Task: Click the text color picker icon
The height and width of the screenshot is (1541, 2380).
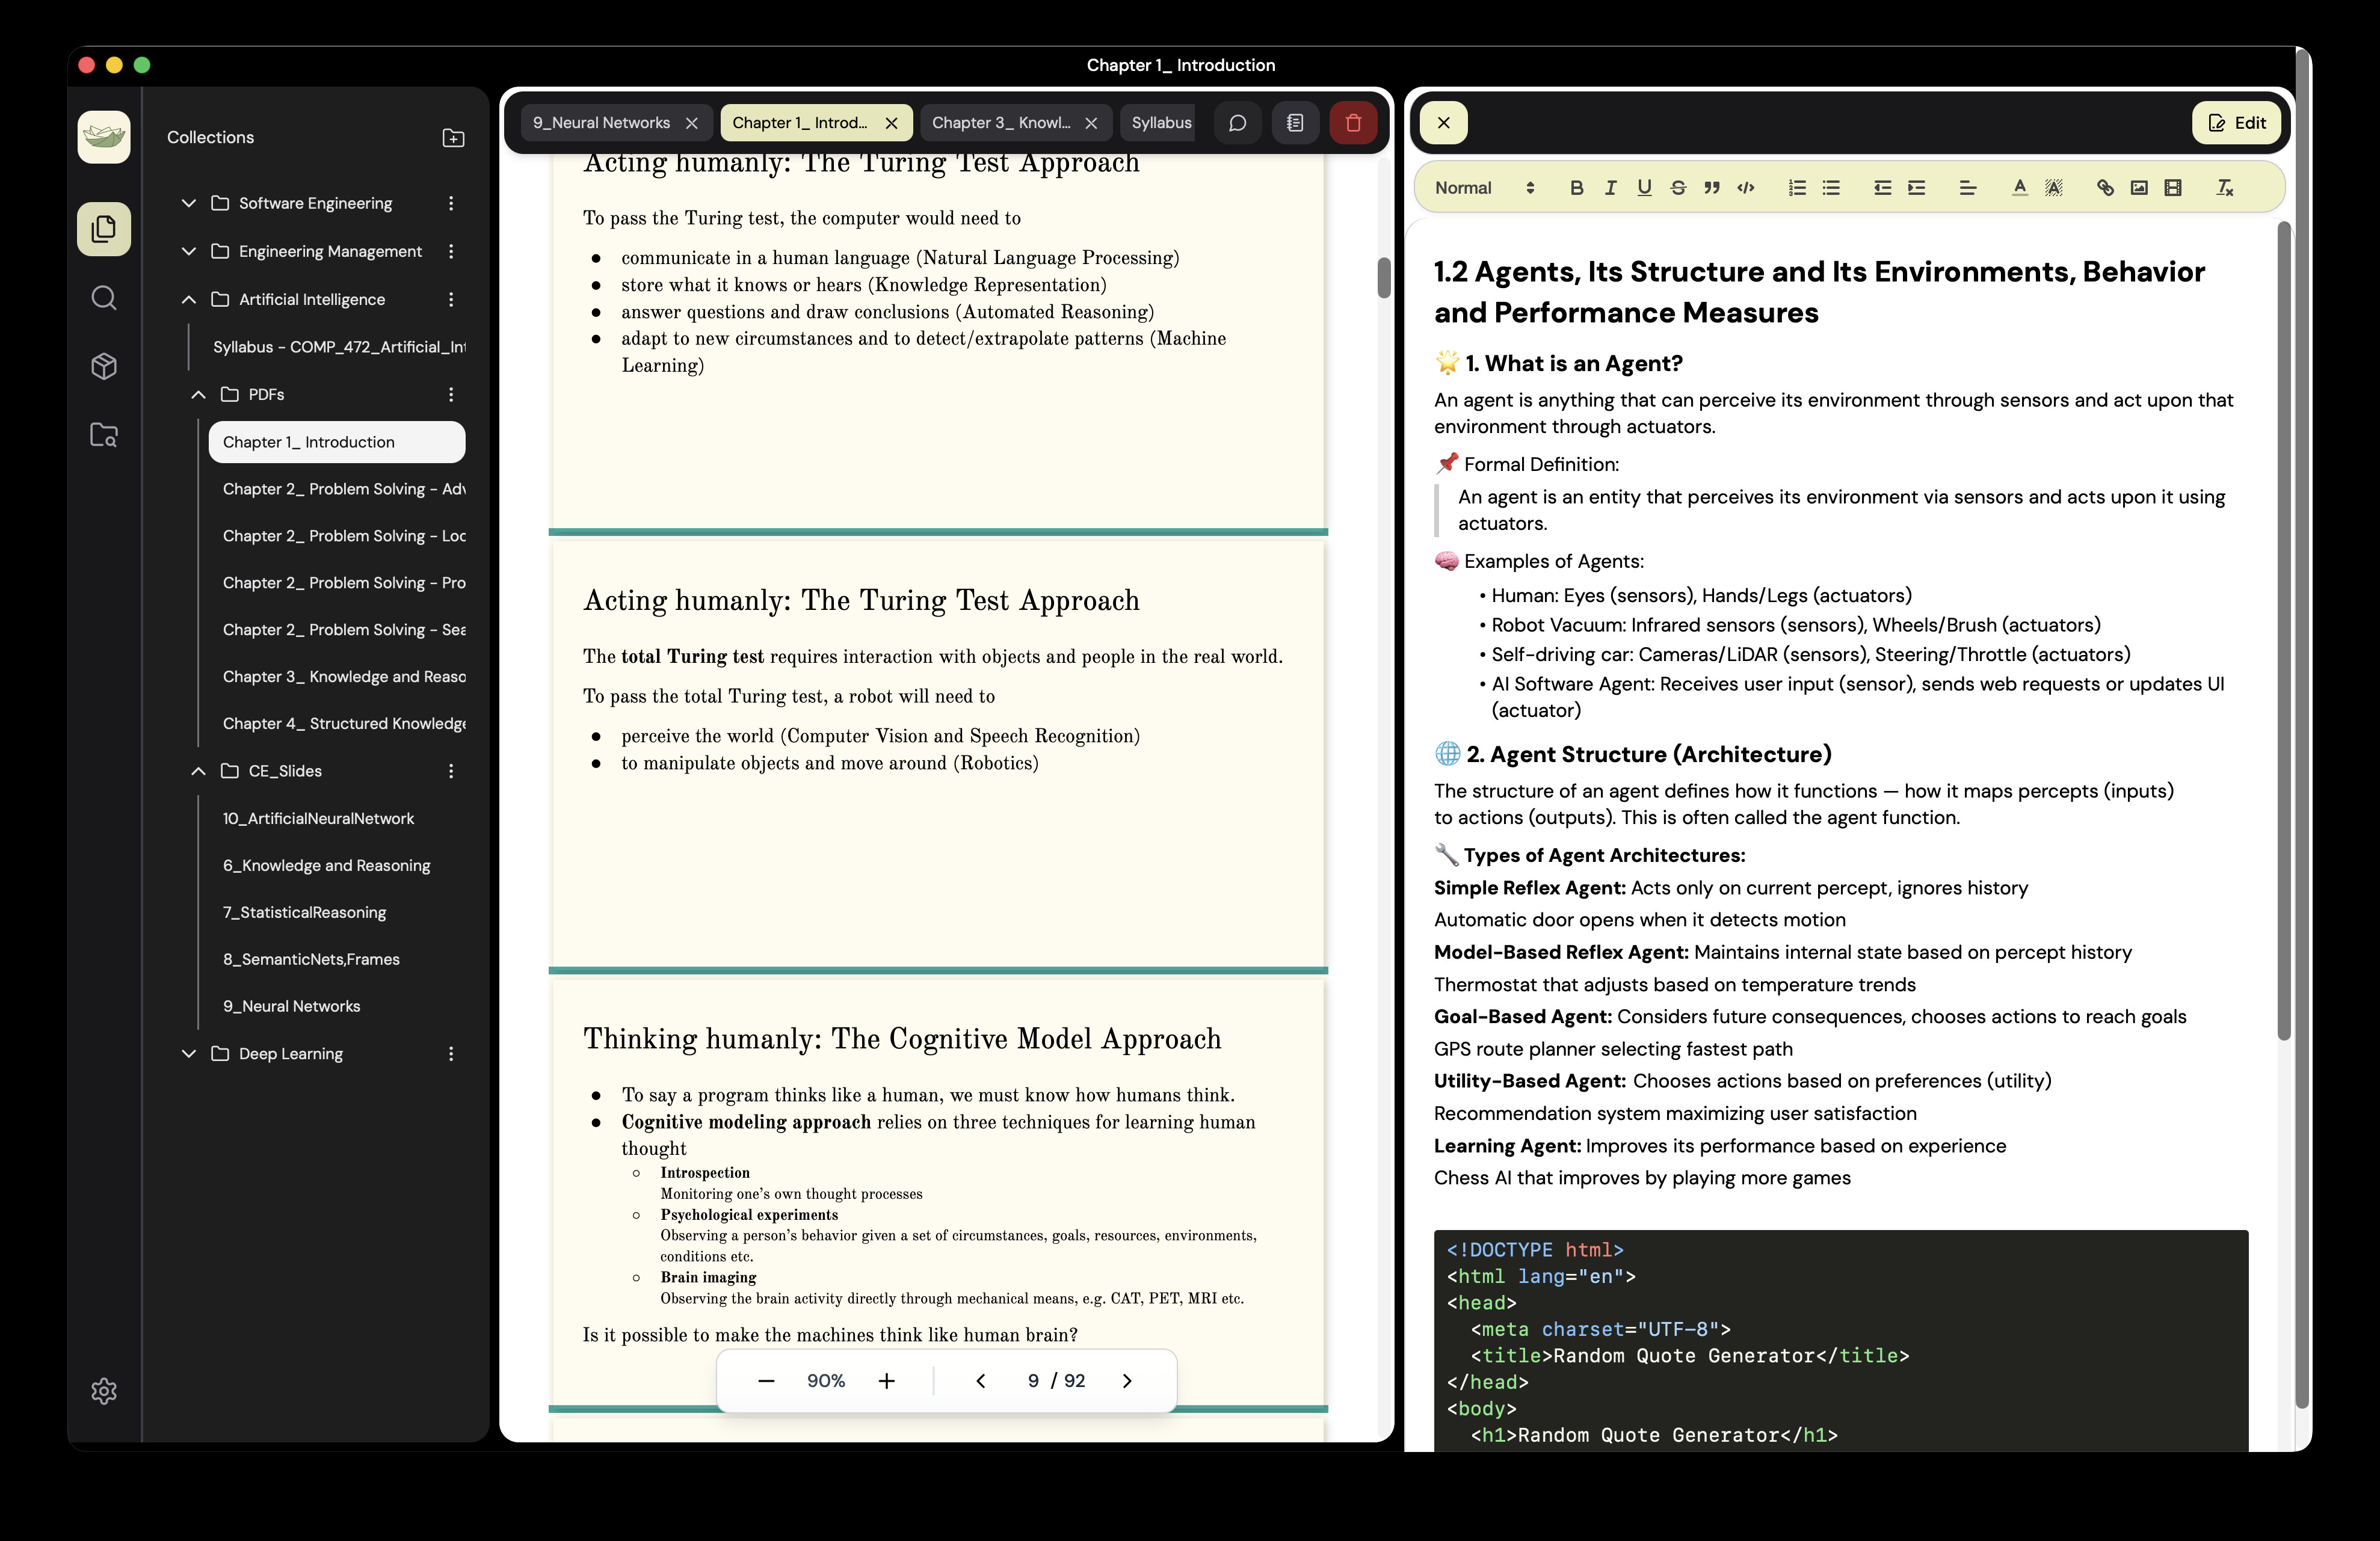Action: coord(2019,188)
